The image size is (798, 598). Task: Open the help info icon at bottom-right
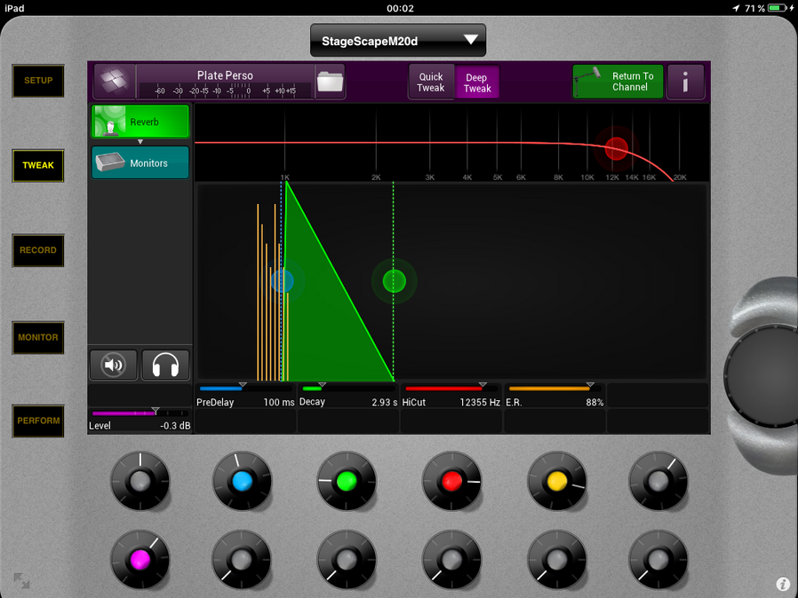[783, 584]
